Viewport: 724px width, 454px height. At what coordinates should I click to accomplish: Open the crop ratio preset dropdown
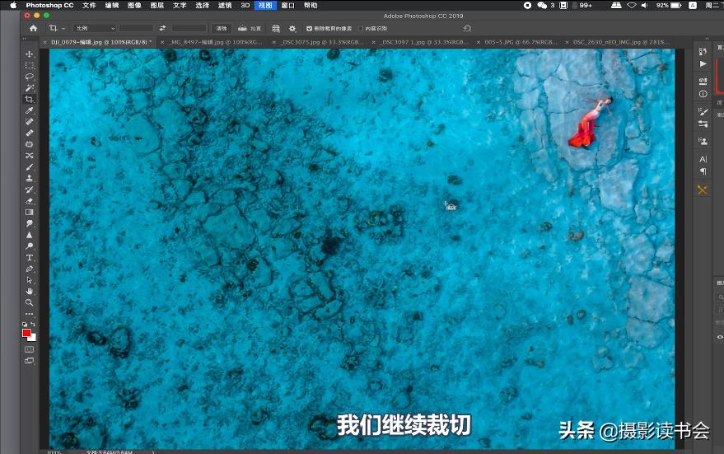coord(95,28)
